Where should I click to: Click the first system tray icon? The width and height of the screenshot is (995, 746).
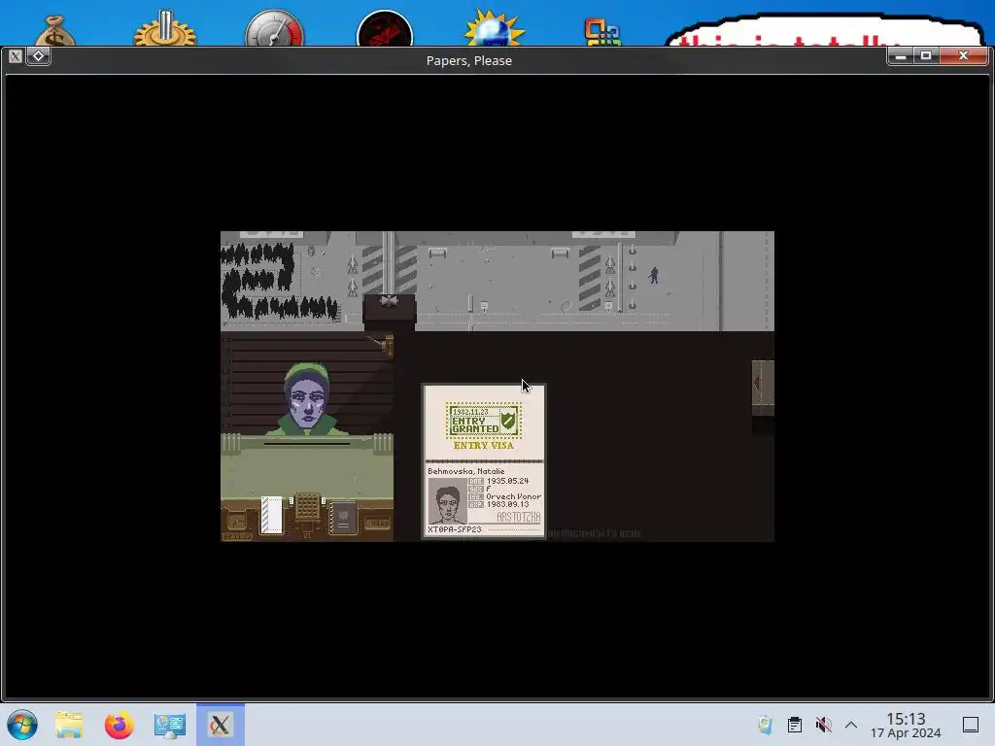point(765,725)
